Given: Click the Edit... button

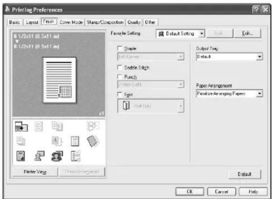Looking at the screenshot, I should [x=247, y=33].
